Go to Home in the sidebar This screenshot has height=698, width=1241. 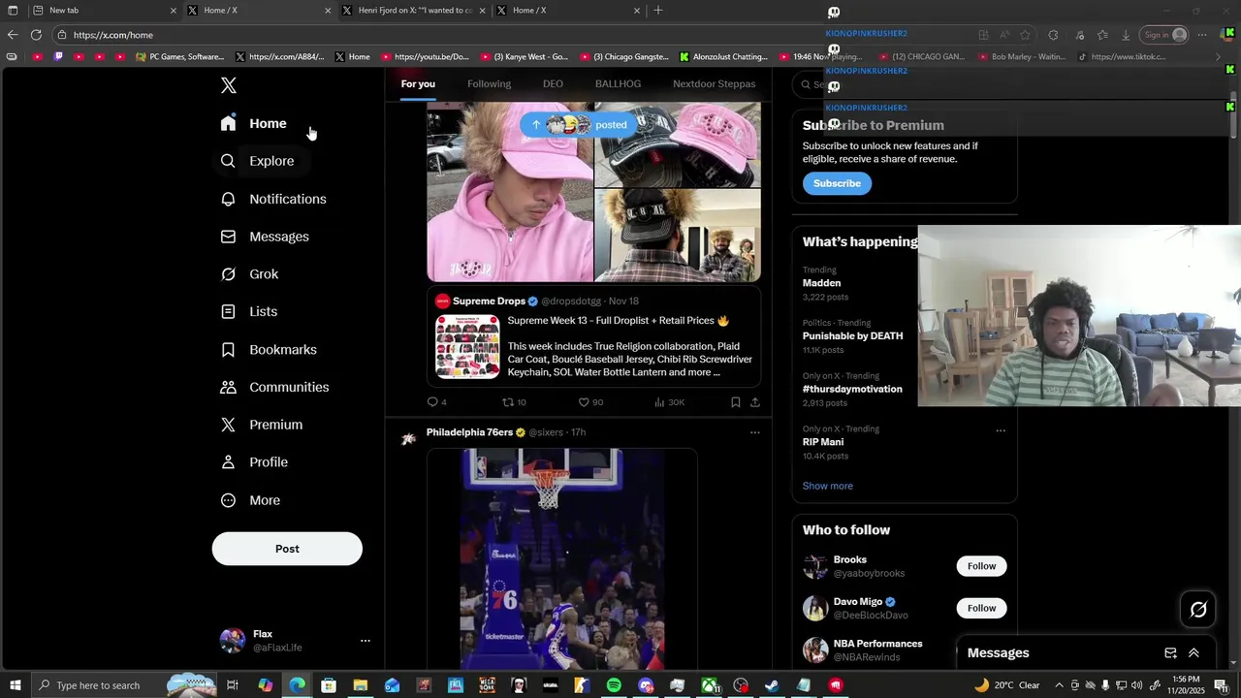tap(253, 123)
